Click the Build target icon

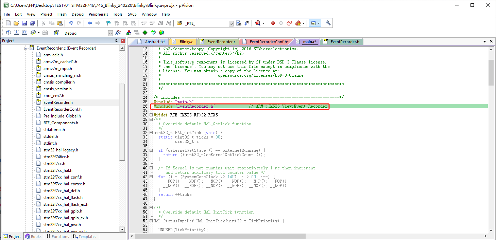[x=16, y=33]
